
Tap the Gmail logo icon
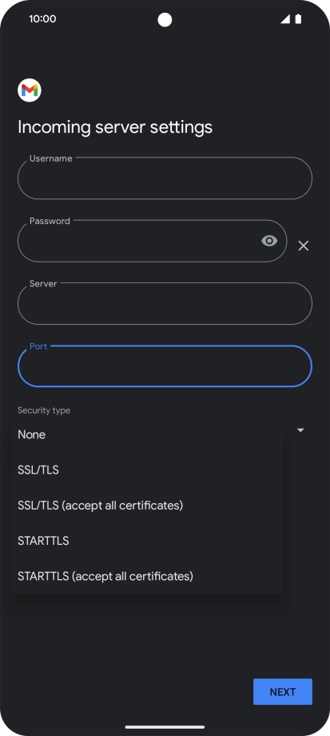click(30, 90)
